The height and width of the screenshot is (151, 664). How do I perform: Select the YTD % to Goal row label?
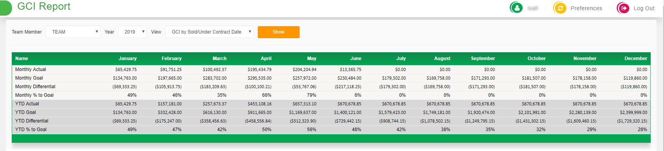[31, 130]
